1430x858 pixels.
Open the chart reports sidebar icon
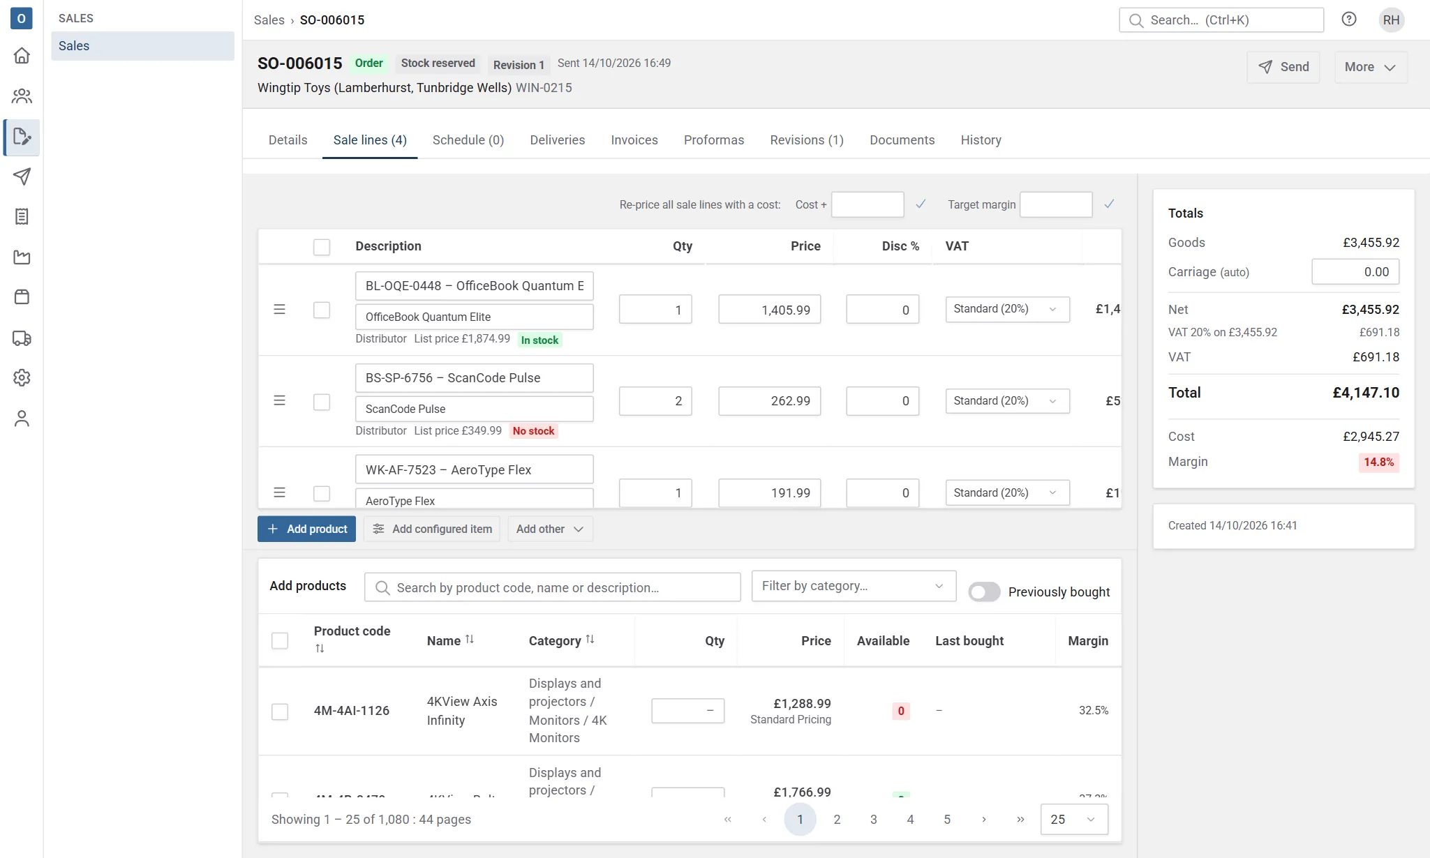tap(22, 257)
